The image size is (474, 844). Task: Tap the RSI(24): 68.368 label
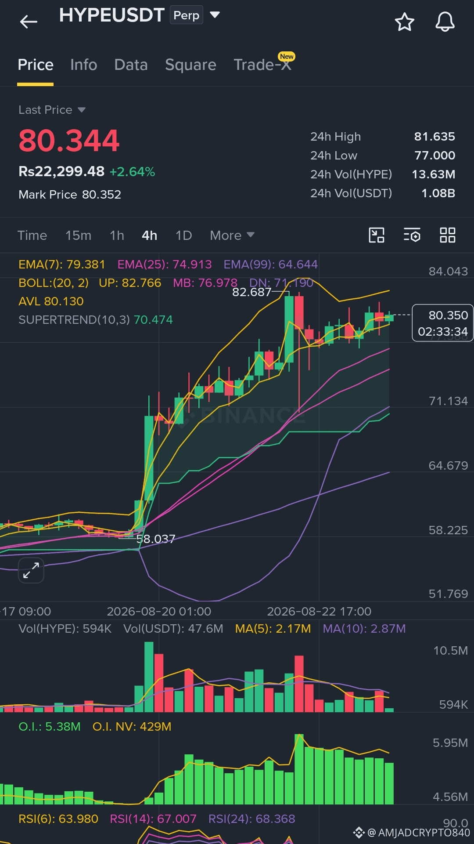coord(252,819)
